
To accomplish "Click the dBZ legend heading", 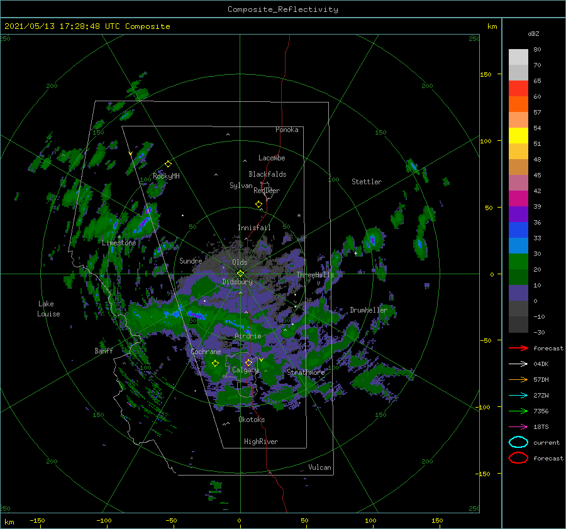I will (x=533, y=33).
